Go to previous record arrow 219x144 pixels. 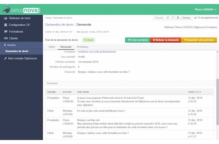[168, 18]
